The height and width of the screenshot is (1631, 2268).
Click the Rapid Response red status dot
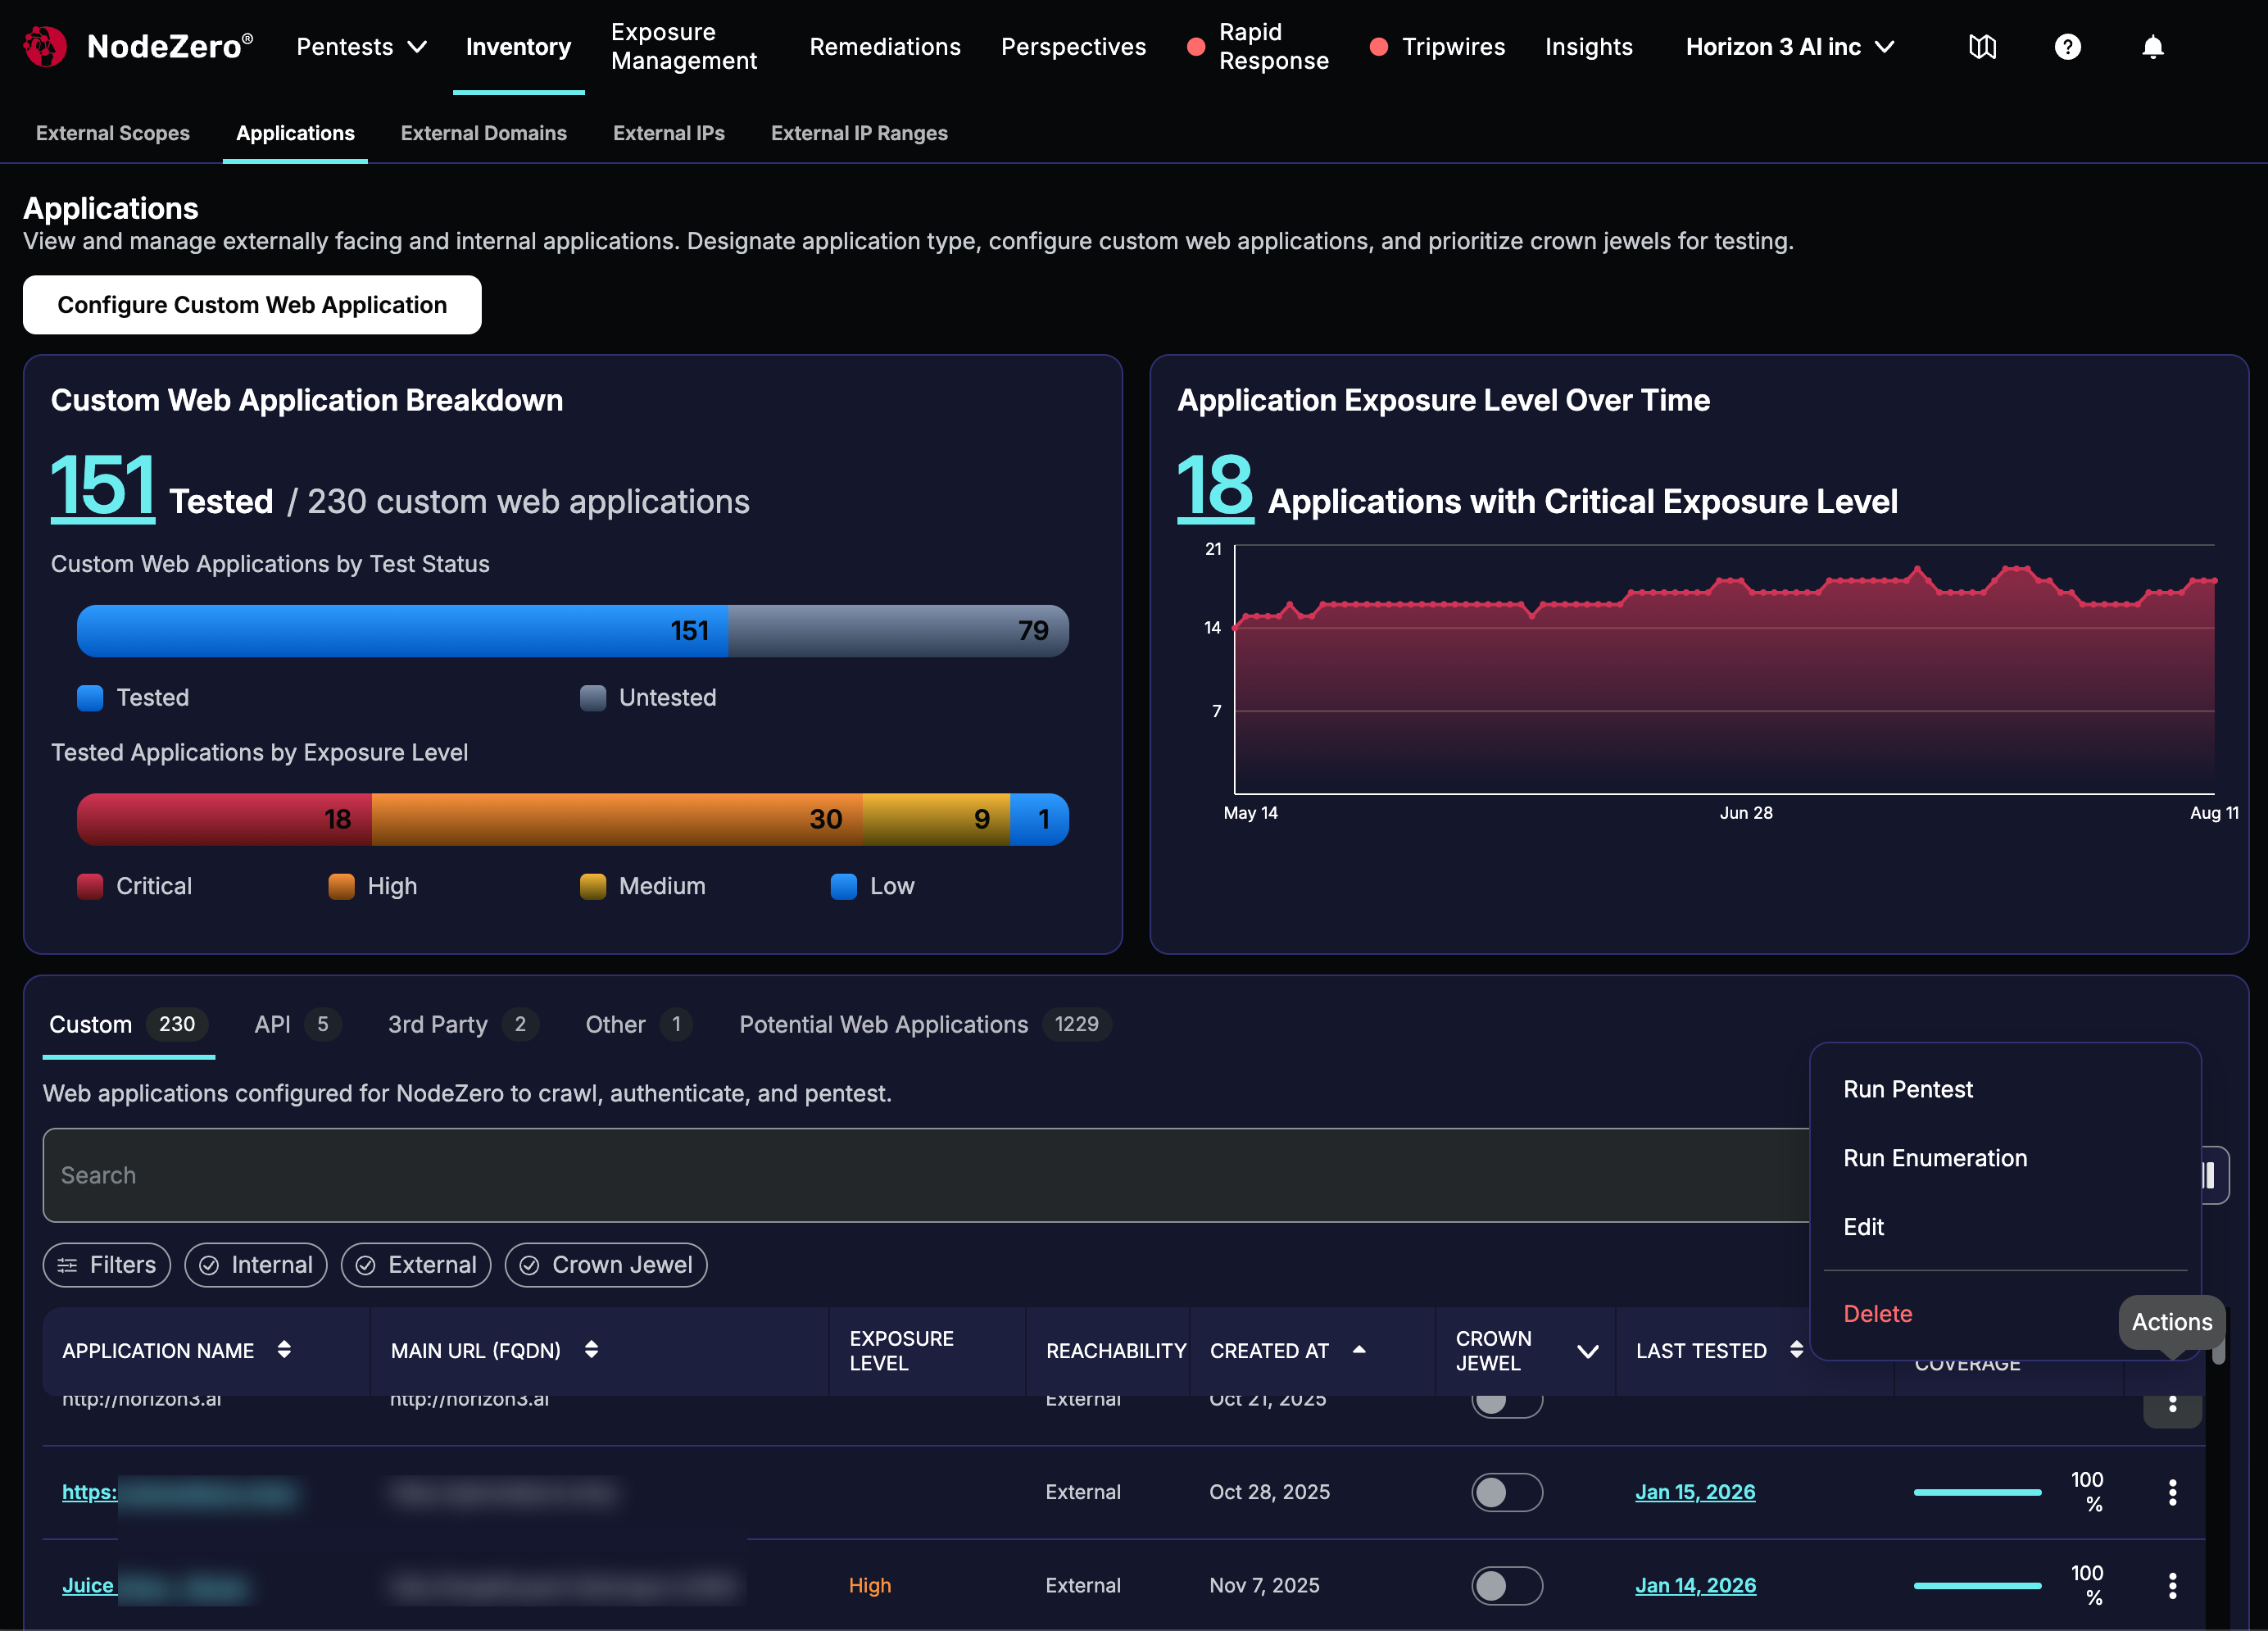pyautogui.click(x=1195, y=47)
